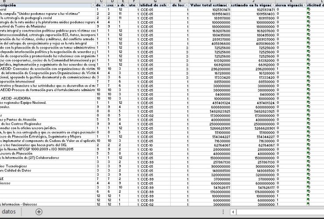Select the cell ending Calidad de Datos
Screen dimensions: 324x219
click(48, 170)
